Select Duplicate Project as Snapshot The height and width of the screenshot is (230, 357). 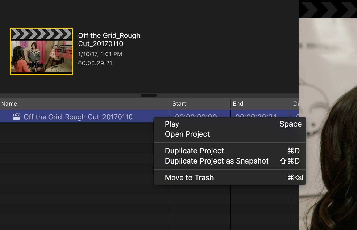click(x=230, y=161)
